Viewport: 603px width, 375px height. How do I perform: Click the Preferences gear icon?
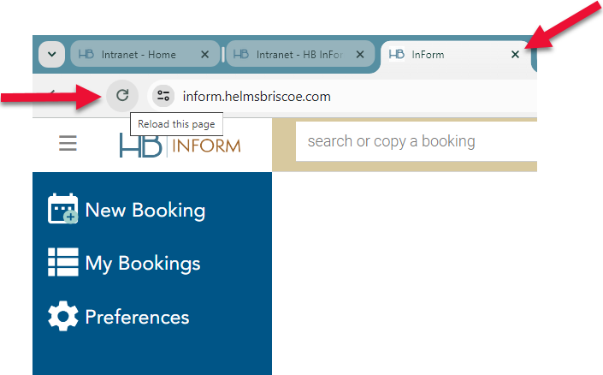pyautogui.click(x=62, y=317)
